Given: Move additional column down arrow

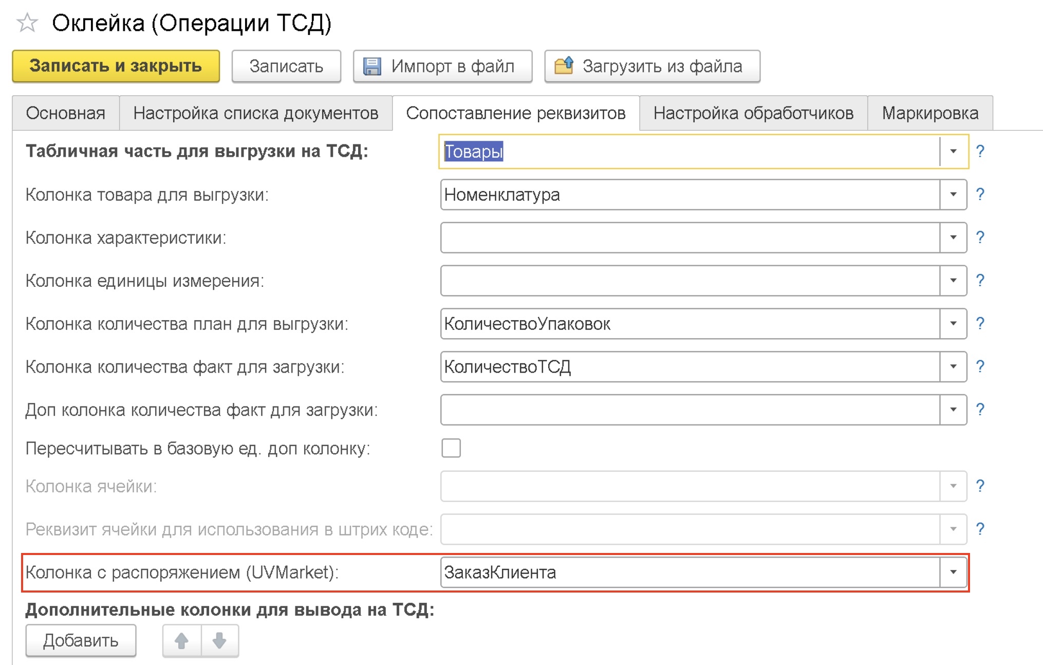Looking at the screenshot, I should pyautogui.click(x=220, y=640).
